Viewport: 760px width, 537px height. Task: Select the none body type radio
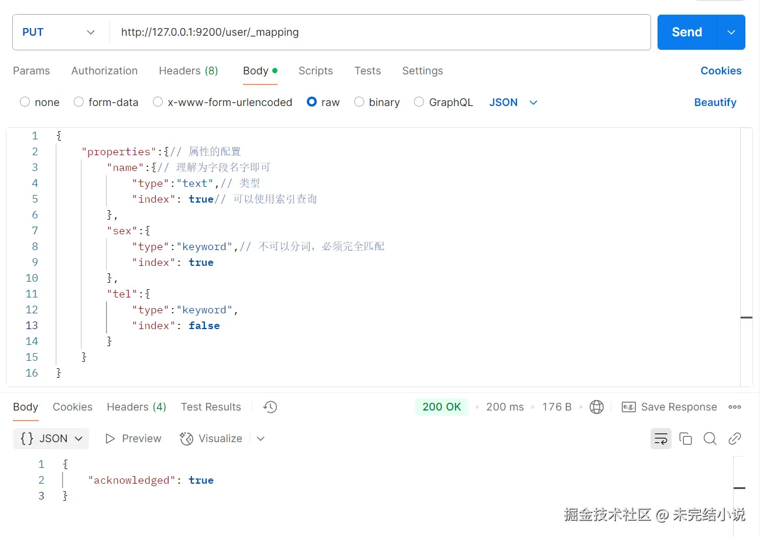click(25, 102)
